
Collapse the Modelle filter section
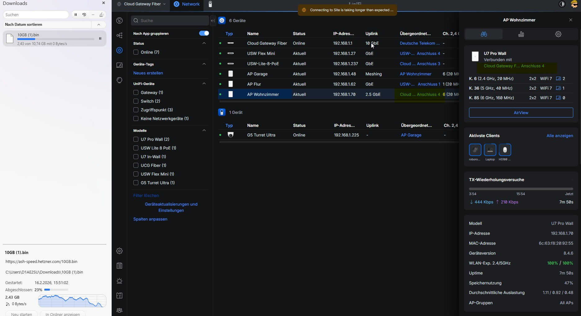[204, 130]
